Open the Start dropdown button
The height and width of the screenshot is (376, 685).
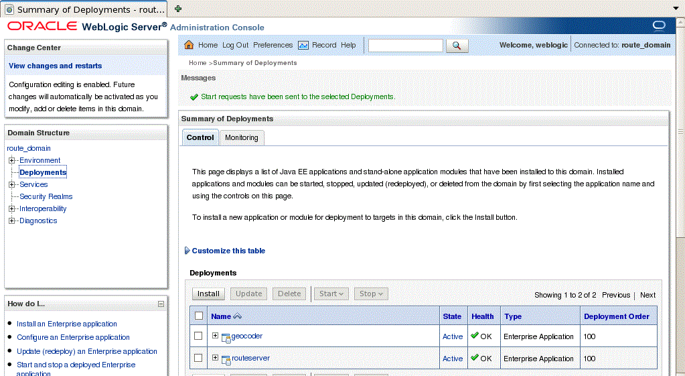point(331,294)
